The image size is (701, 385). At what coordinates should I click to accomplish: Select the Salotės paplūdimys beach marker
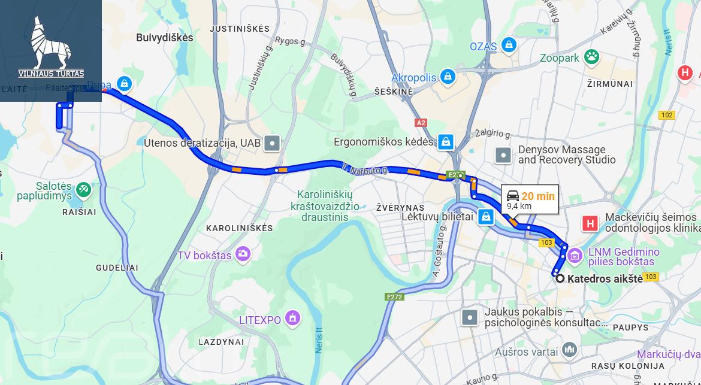pyautogui.click(x=83, y=190)
